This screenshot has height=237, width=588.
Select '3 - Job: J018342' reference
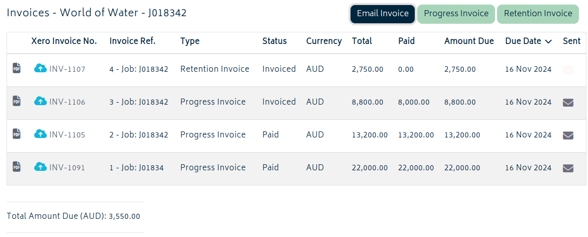[x=139, y=102]
